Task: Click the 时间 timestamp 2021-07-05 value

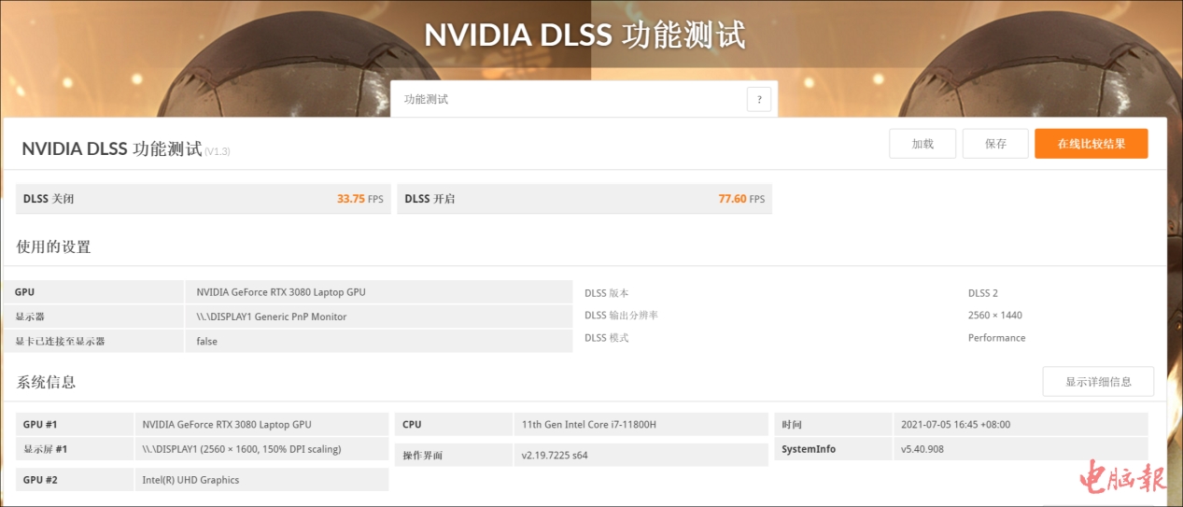Action: 955,425
